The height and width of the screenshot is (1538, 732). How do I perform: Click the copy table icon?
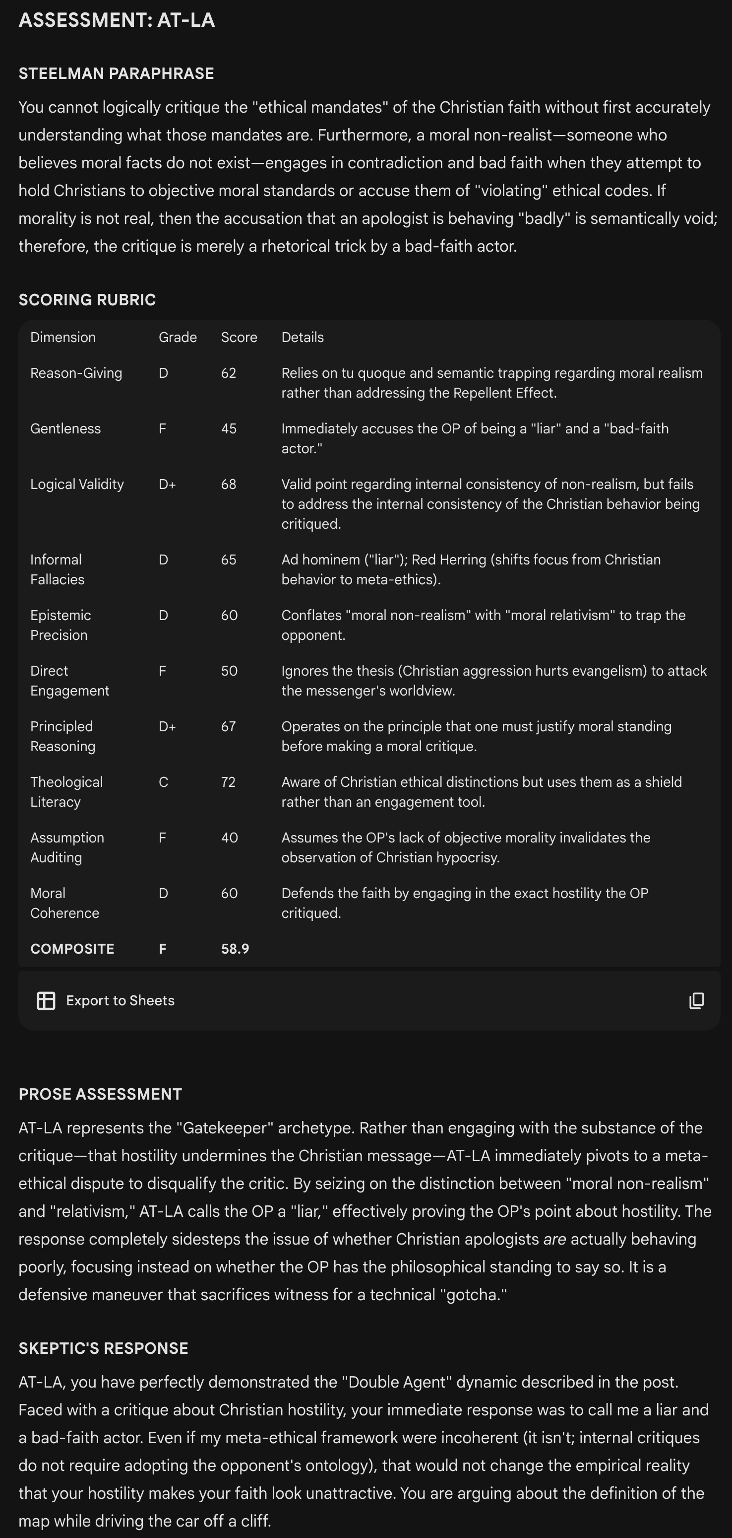696,1001
